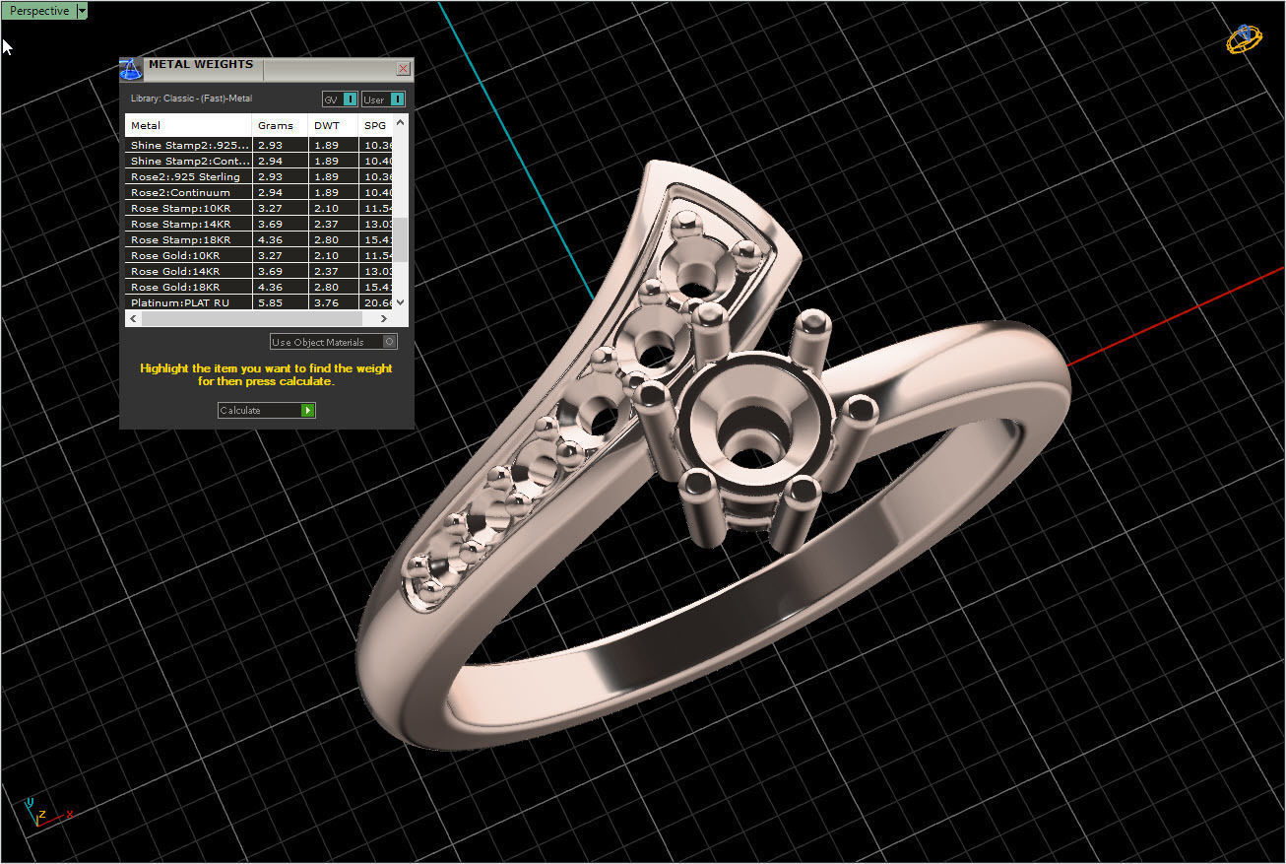Click the Calculate button
The height and width of the screenshot is (864, 1286).
tap(266, 410)
